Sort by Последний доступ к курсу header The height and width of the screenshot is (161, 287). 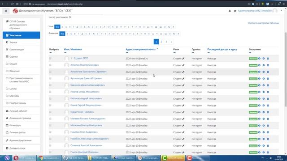[x=222, y=49]
